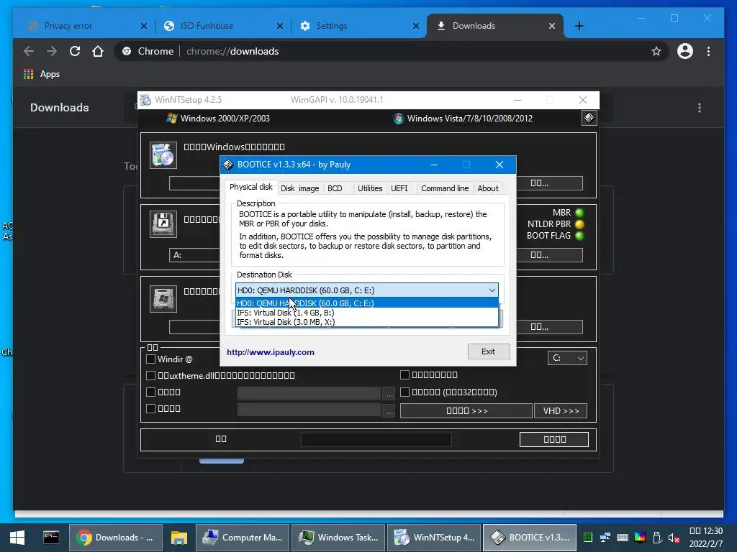Open File Explorer from the taskbar
The width and height of the screenshot is (737, 552).
pyautogui.click(x=178, y=538)
